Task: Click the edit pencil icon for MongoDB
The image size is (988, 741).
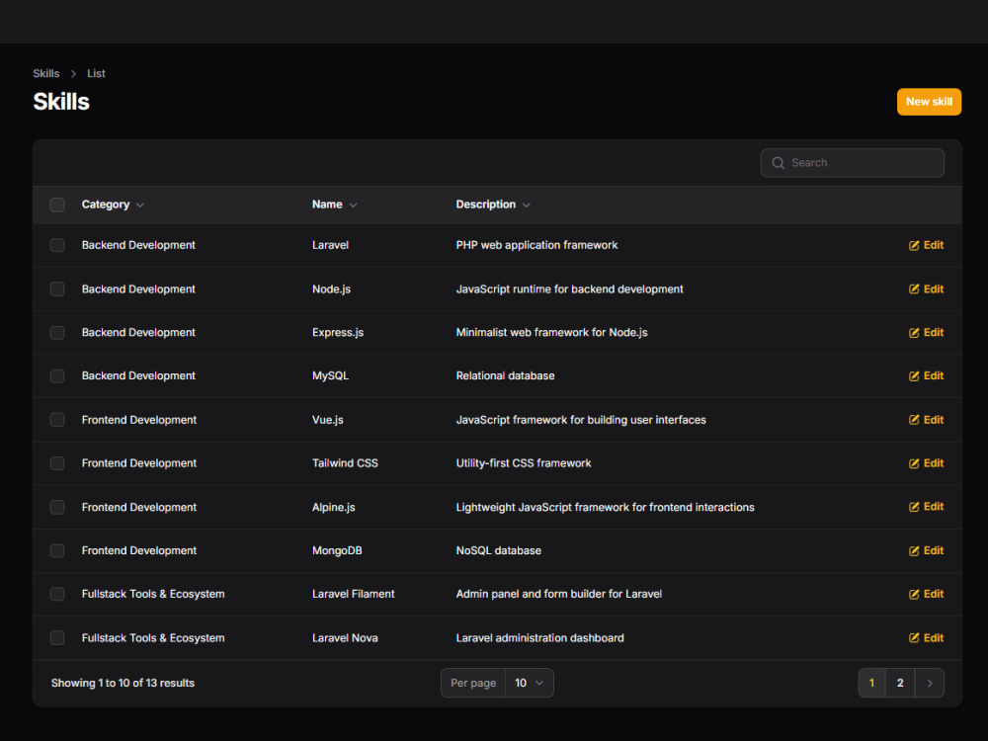Action: (914, 550)
